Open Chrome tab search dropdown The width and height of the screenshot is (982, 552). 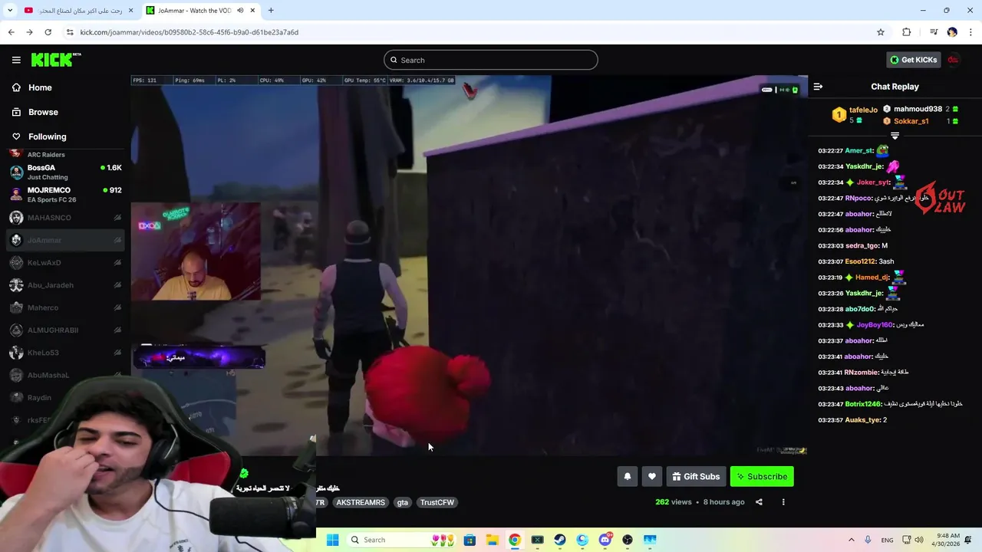(10, 11)
